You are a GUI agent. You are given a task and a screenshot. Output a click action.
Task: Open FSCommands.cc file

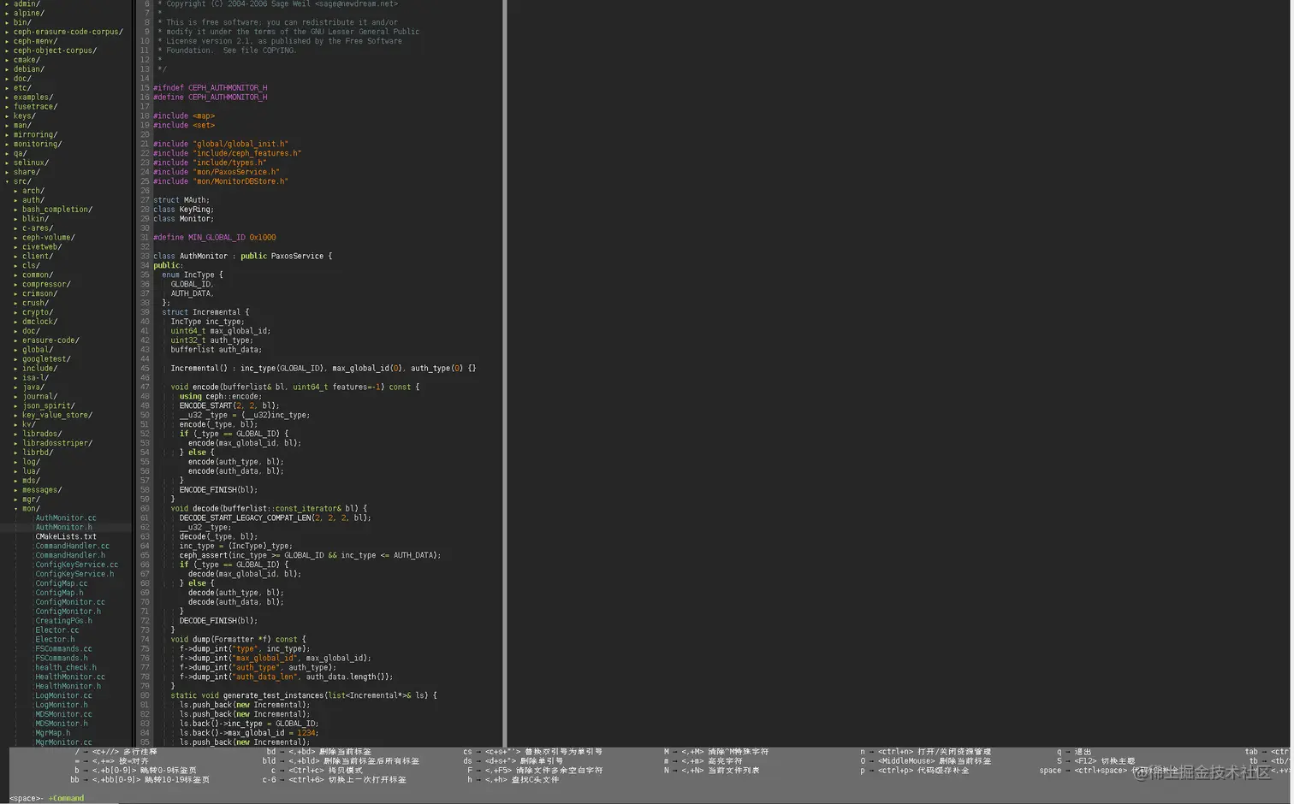point(63,649)
